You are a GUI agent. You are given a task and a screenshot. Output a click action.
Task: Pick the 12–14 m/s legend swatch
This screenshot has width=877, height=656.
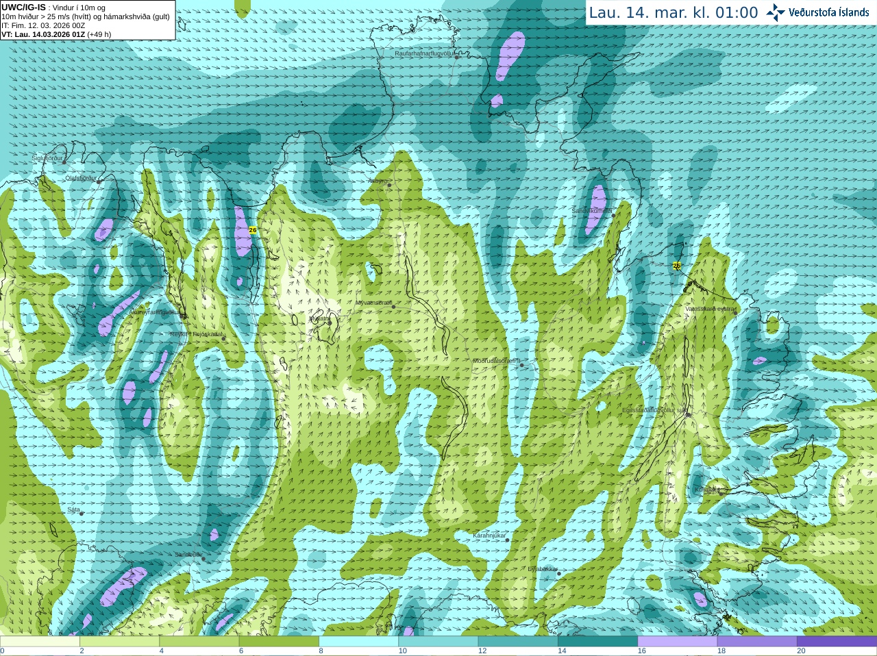coord(518,642)
